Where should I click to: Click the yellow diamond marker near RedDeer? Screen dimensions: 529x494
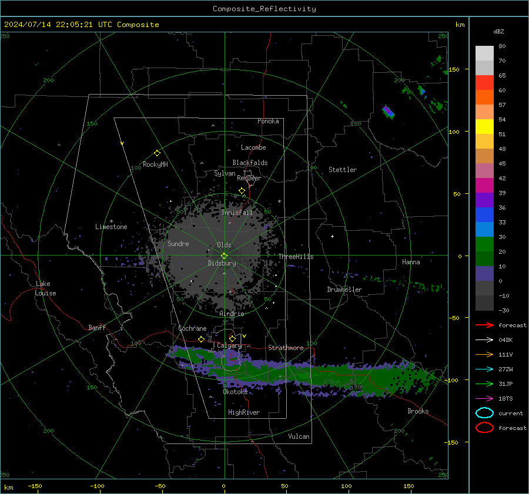pos(242,191)
